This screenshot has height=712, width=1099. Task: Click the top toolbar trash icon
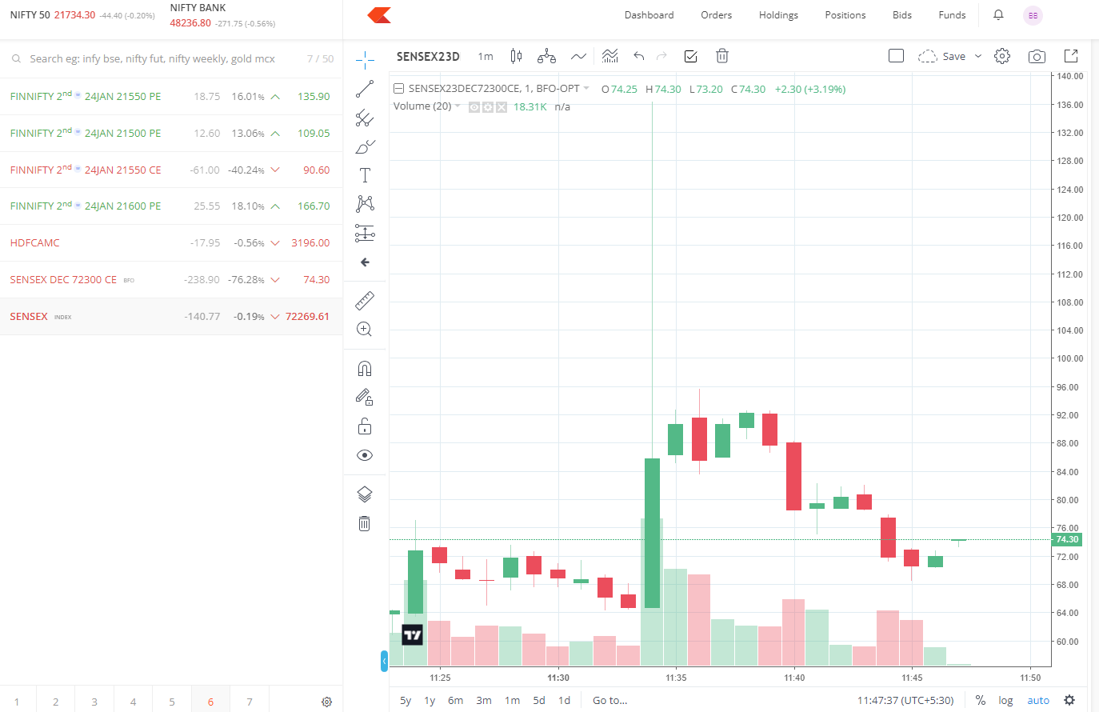722,56
